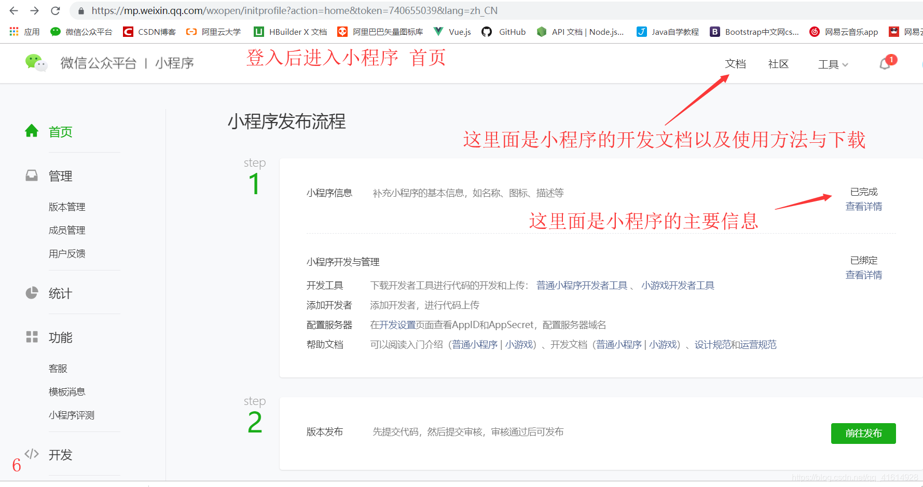Open Vue.js bookmark

[452, 32]
